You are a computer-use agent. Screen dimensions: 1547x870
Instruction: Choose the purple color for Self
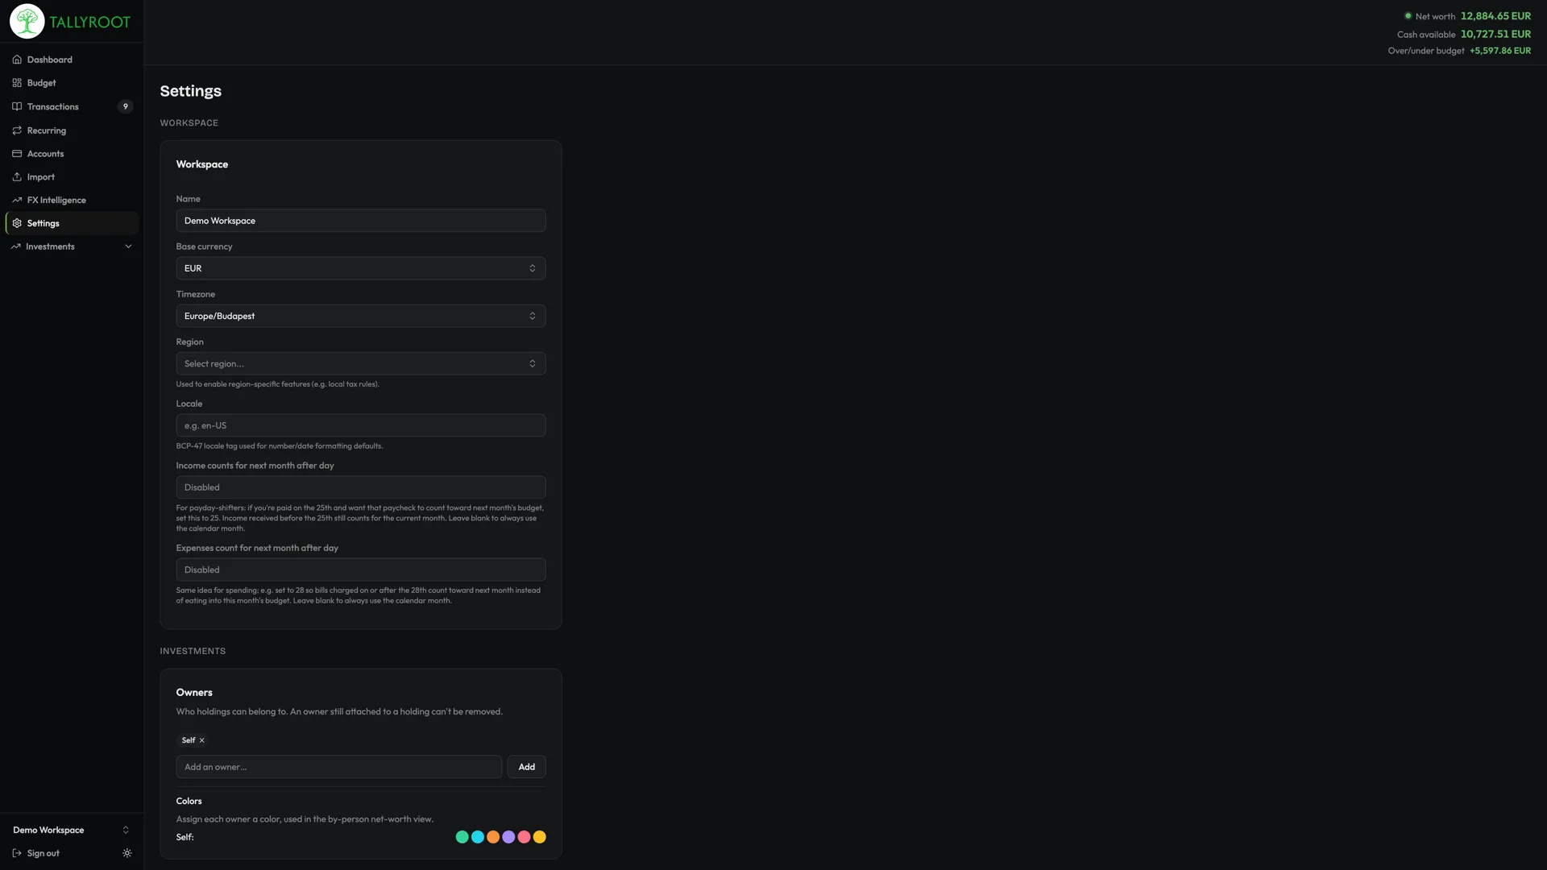508,837
